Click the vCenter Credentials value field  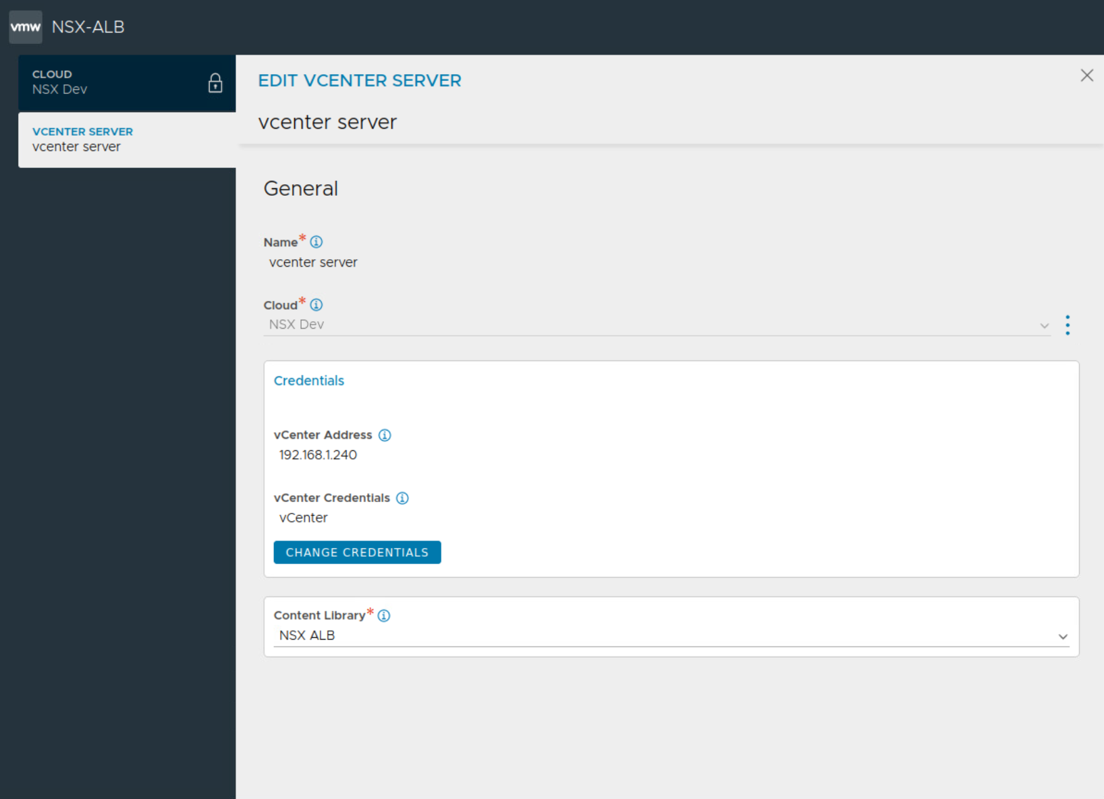[x=304, y=518]
